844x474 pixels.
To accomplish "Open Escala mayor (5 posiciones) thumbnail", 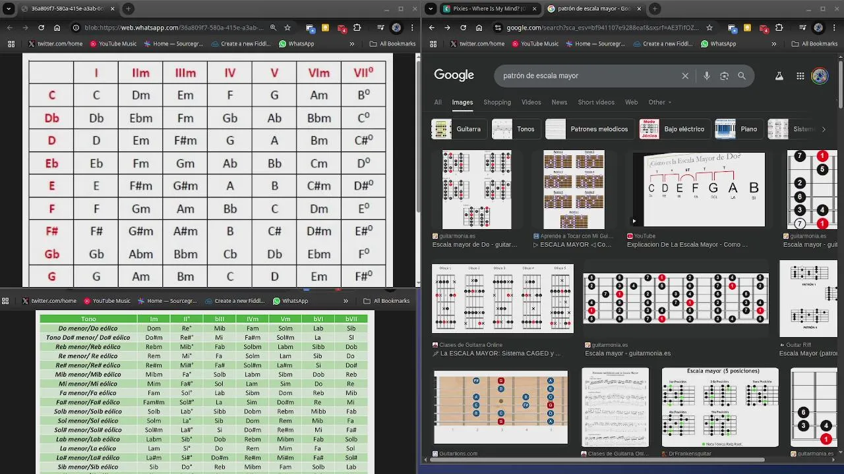I will 720,407.
